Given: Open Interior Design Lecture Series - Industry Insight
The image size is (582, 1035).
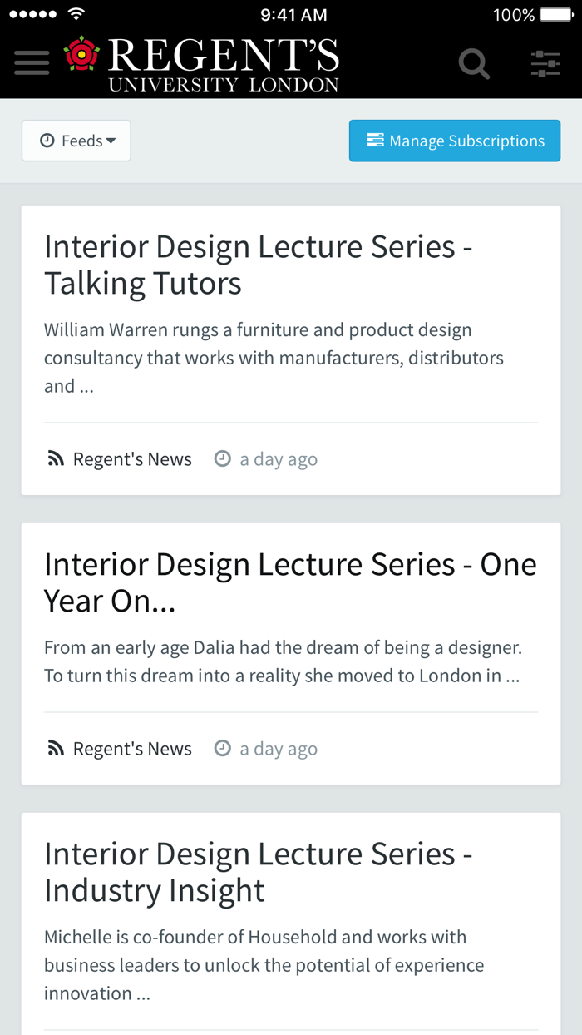Looking at the screenshot, I should tap(258, 872).
